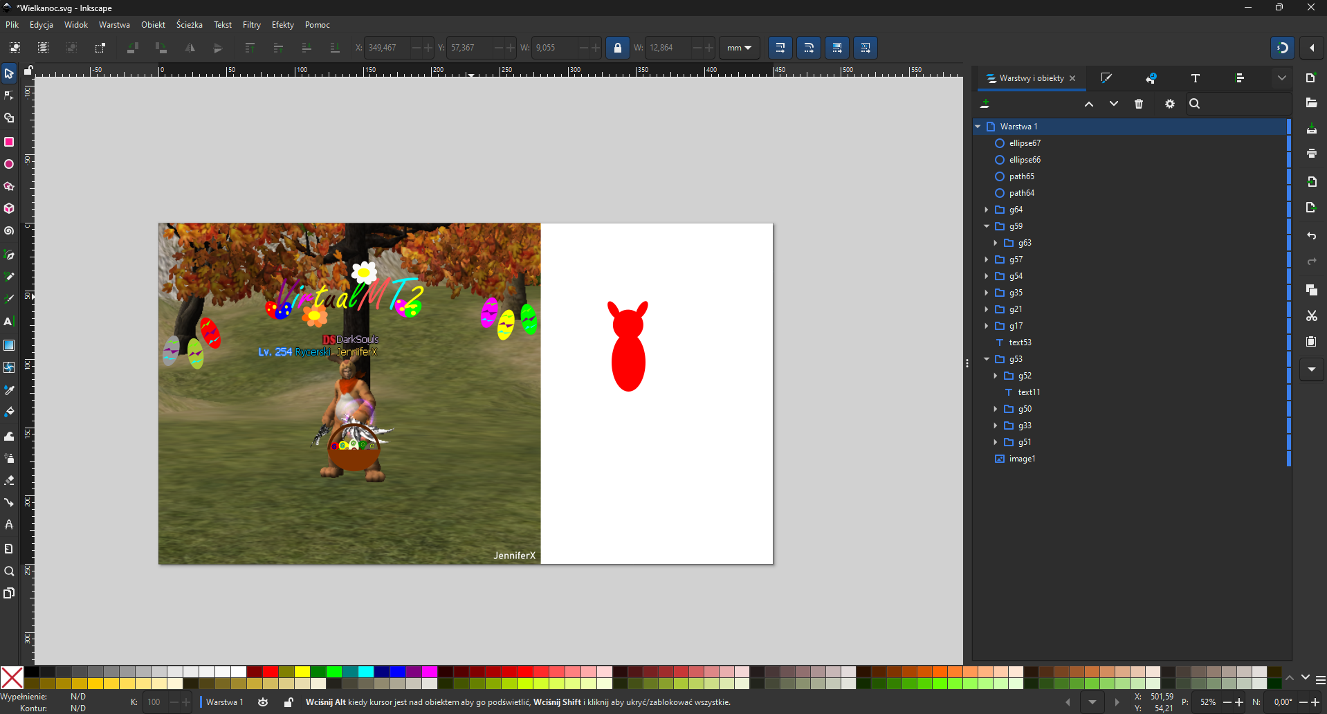This screenshot has width=1327, height=714.
Task: Open the mm units dropdown
Action: [739, 48]
